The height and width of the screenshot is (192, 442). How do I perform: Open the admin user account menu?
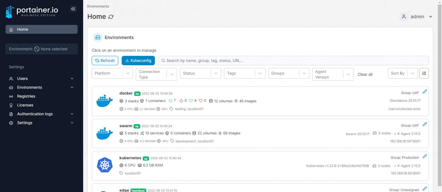(416, 17)
